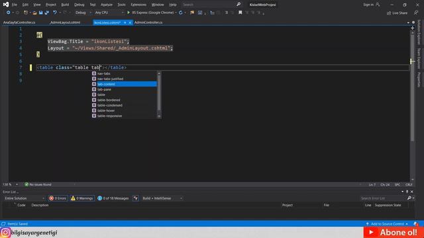This screenshot has height=238, width=424.
Task: Click the Add to Source Control button
Action: (x=387, y=224)
